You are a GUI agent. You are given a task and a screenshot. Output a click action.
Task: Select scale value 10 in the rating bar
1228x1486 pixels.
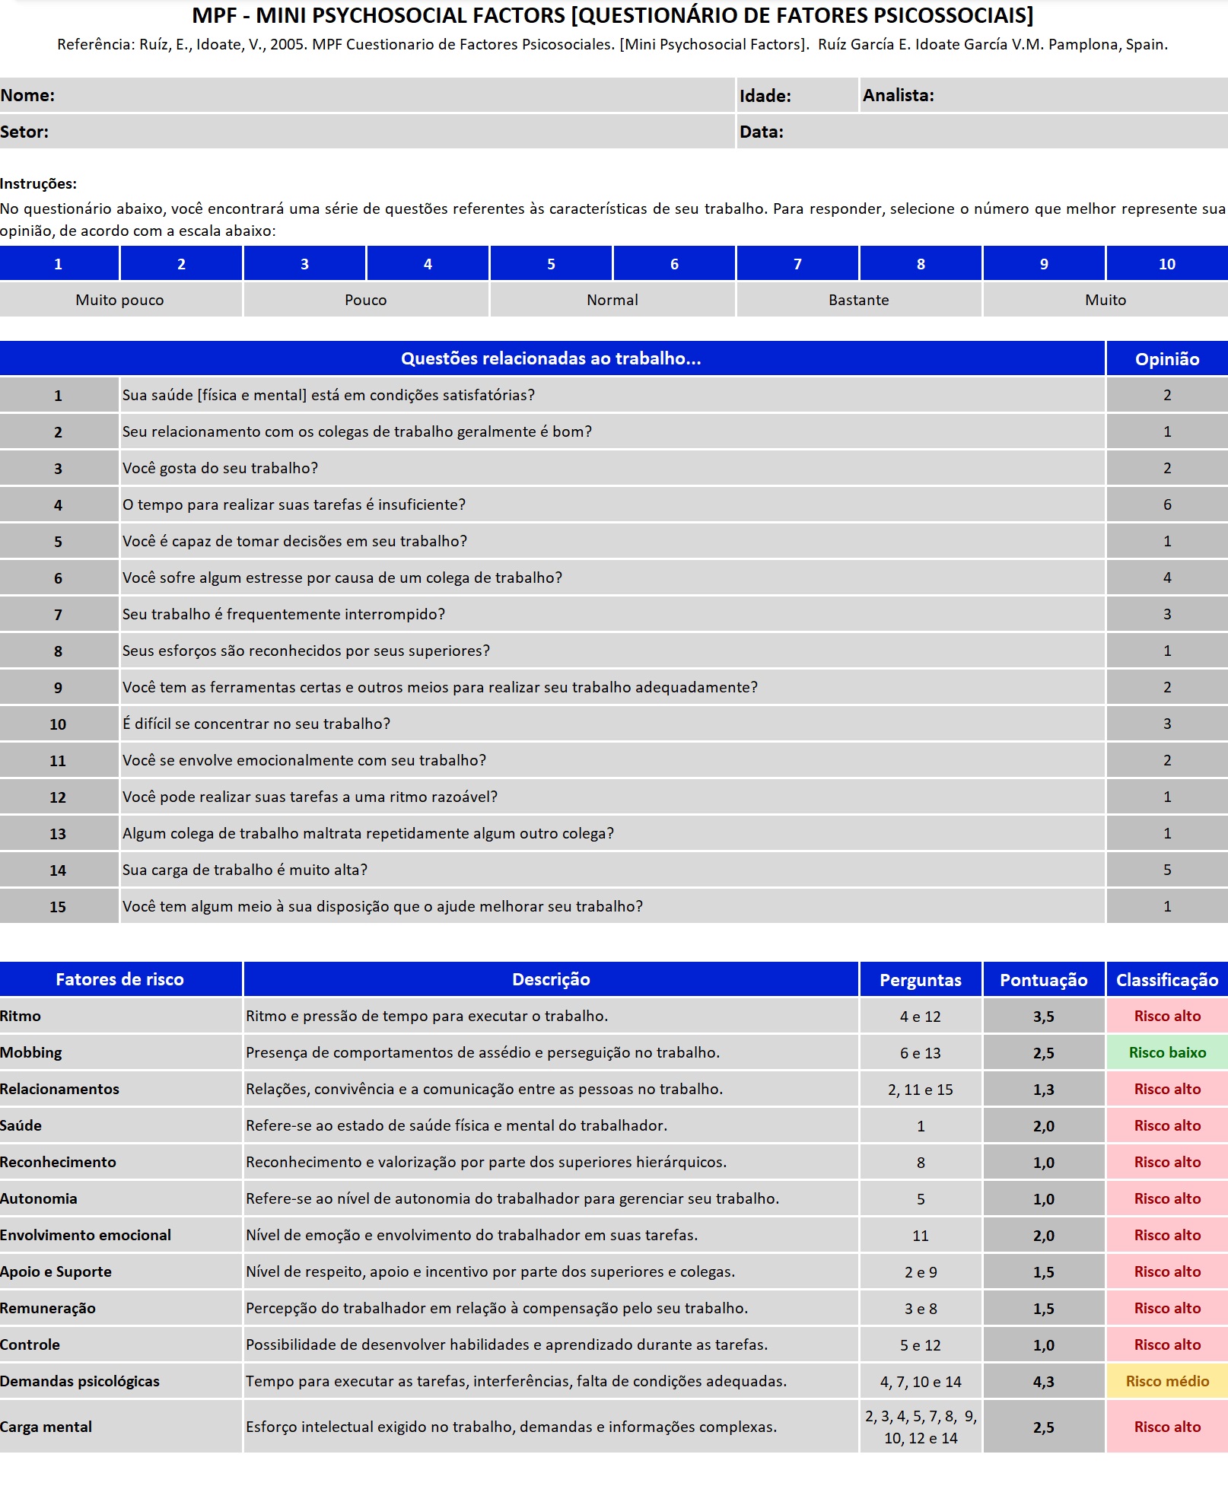(x=1166, y=264)
